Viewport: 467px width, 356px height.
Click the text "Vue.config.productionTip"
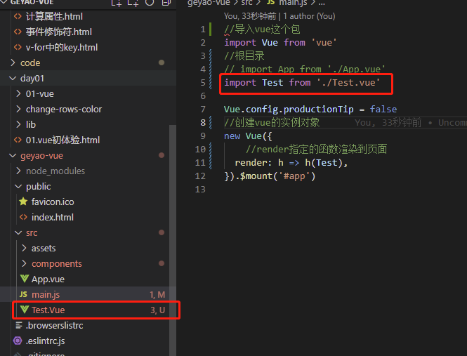pyautogui.click(x=289, y=110)
